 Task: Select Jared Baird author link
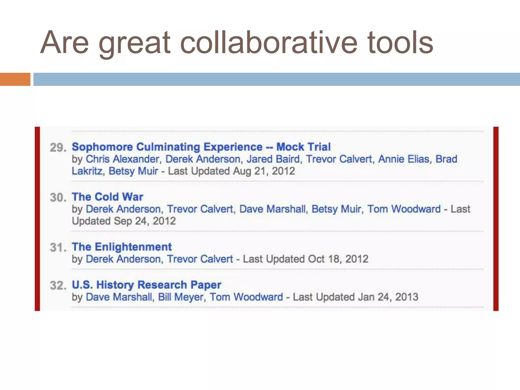(x=273, y=159)
